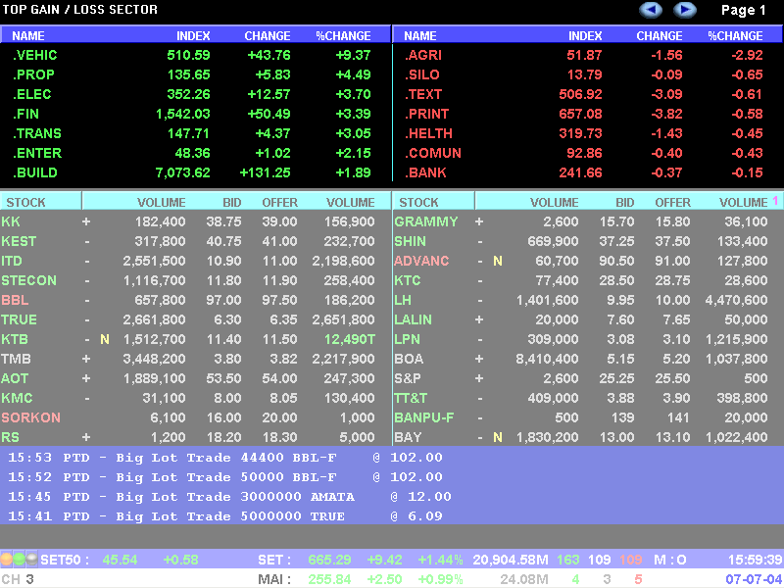This screenshot has width=784, height=588.
Task: Go to the previous page with left arrow
Action: coord(651,10)
